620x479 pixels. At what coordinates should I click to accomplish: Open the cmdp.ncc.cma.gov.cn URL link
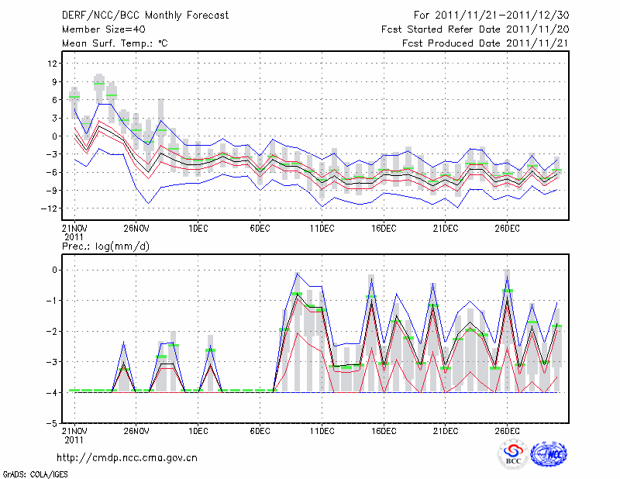coord(127,457)
